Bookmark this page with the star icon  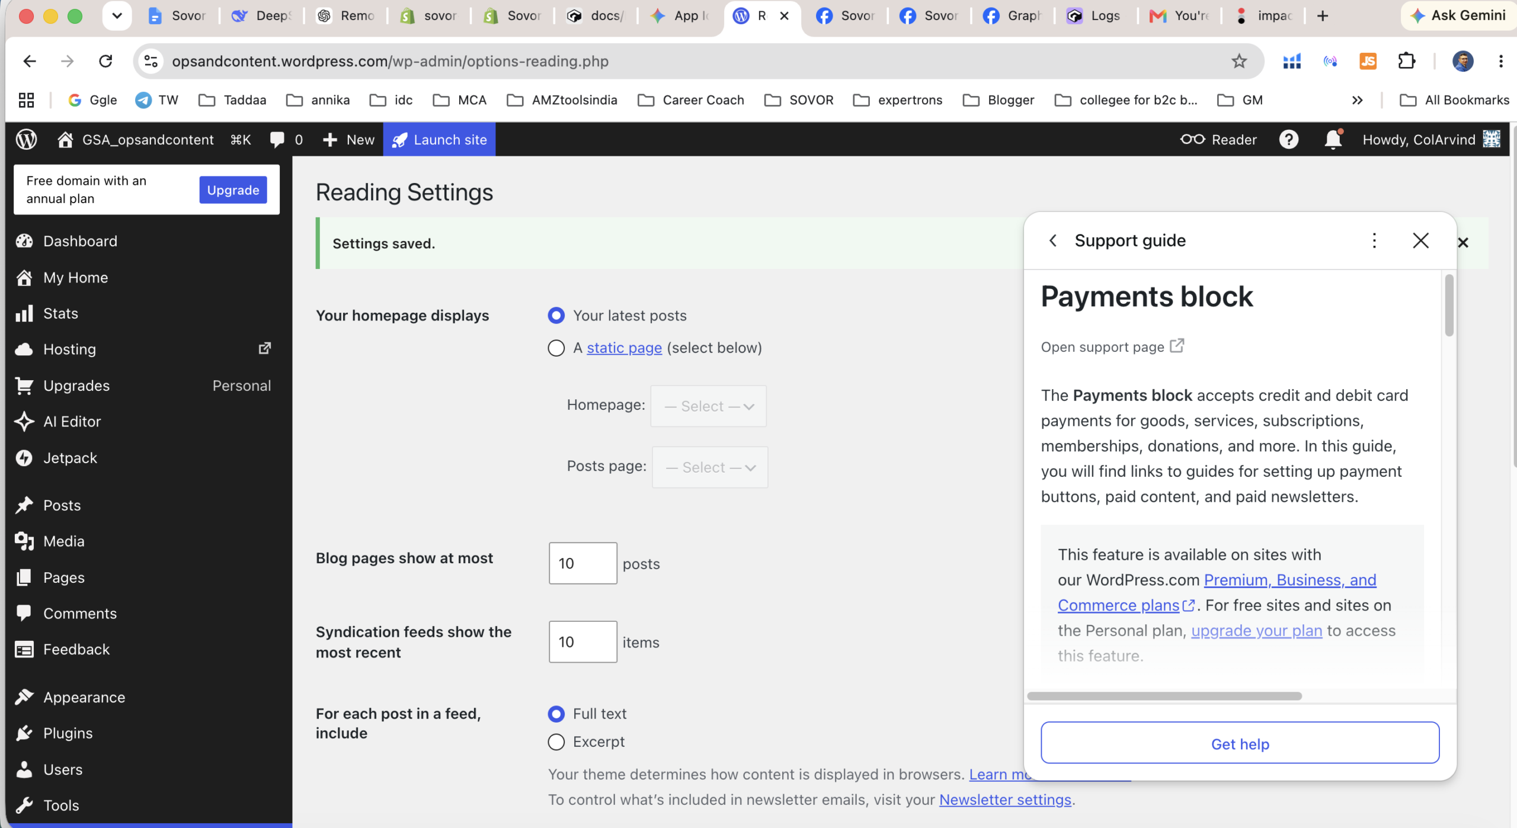point(1239,61)
